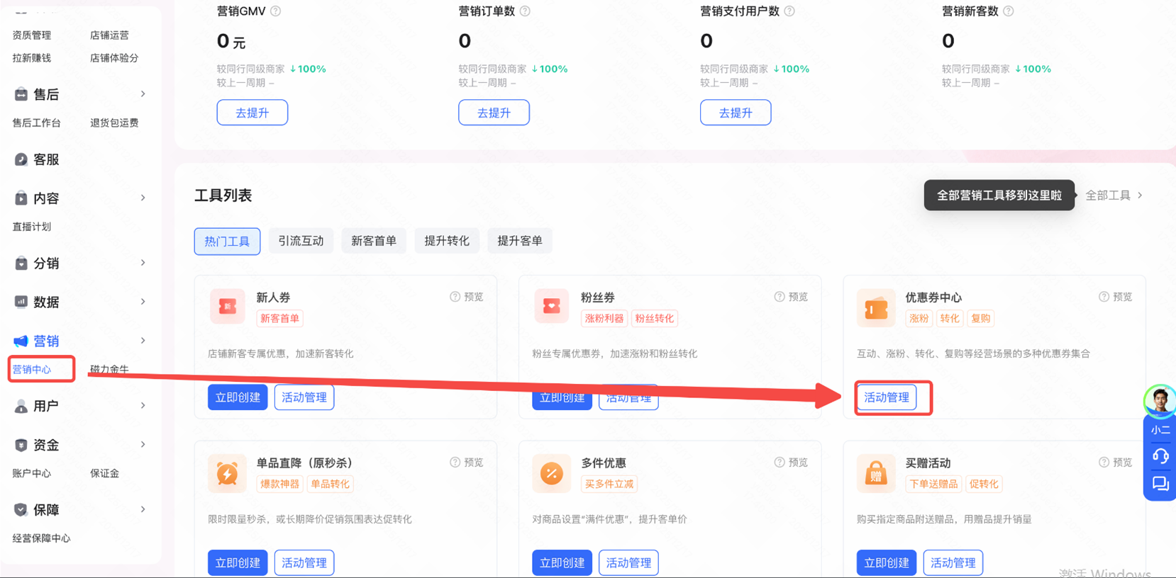Open 全部工具 list via arrow link
The image size is (1176, 578).
[1114, 195]
